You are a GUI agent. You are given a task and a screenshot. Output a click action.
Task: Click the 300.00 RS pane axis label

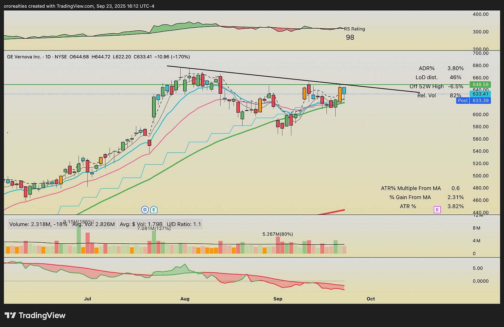[481, 31]
